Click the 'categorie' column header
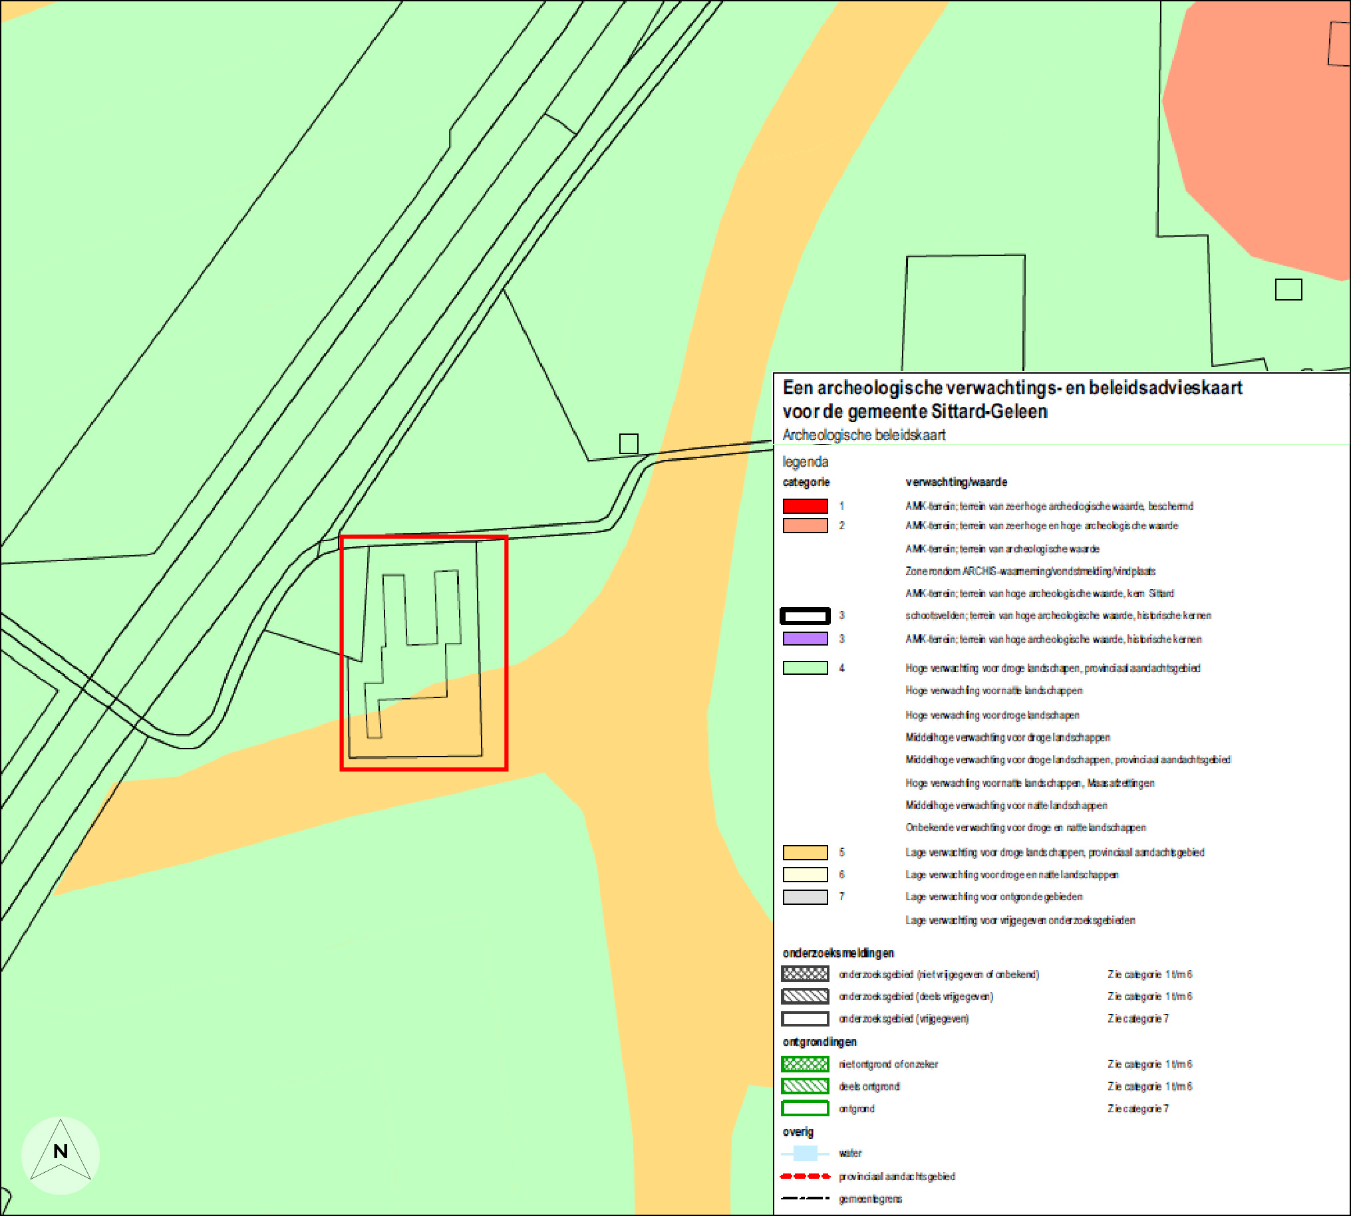 tap(806, 482)
